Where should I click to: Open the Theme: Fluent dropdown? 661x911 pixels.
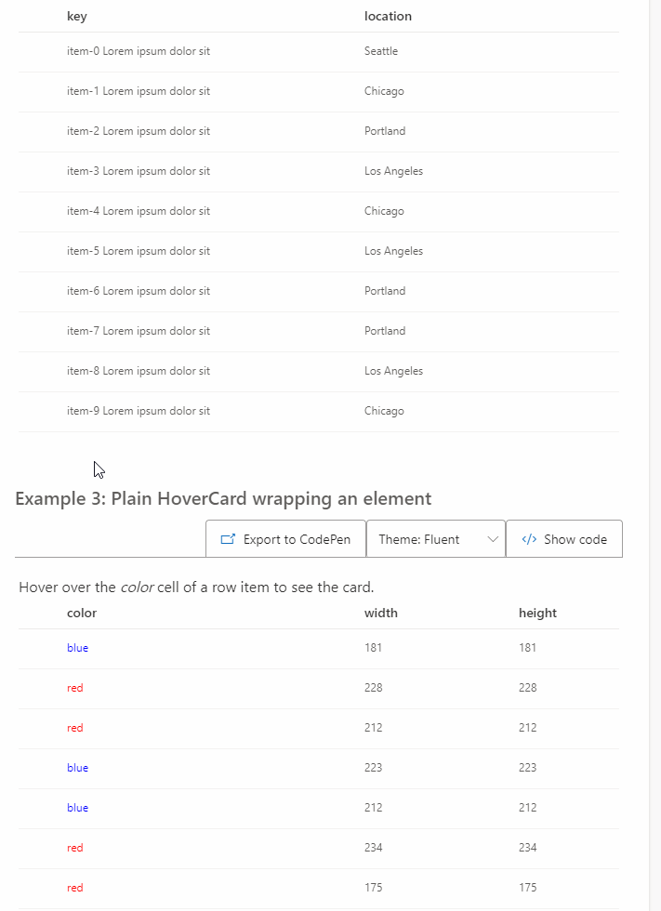(435, 539)
